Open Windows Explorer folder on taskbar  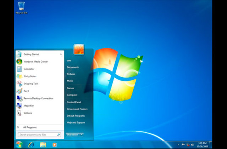[x=43, y=144]
